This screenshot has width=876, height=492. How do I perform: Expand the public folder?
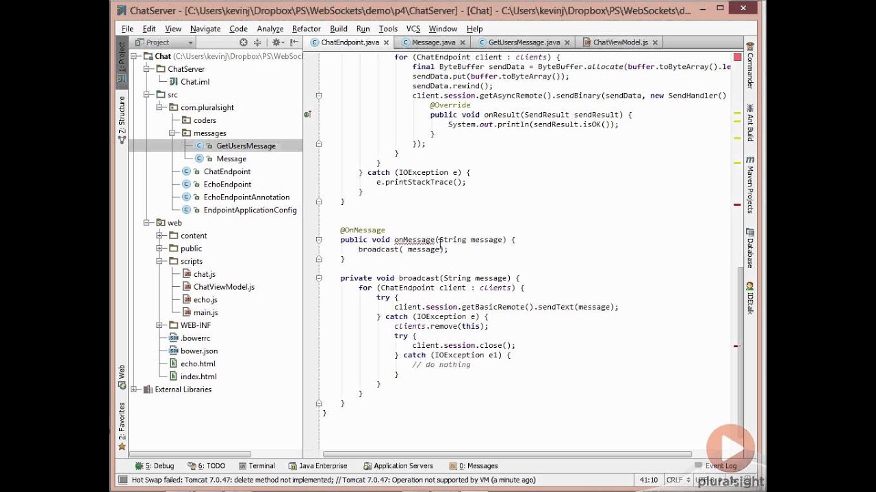tap(159, 249)
